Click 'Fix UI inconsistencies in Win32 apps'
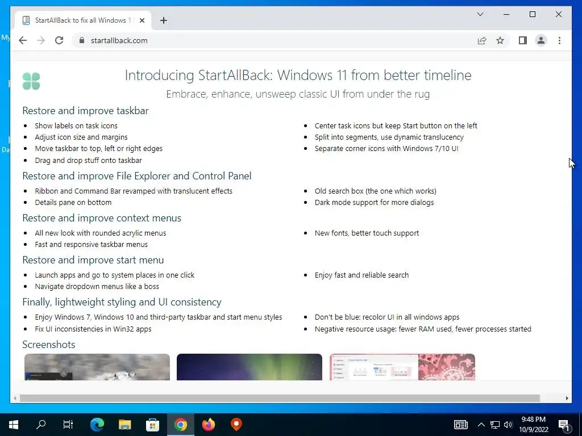582x436 pixels. [93, 329]
